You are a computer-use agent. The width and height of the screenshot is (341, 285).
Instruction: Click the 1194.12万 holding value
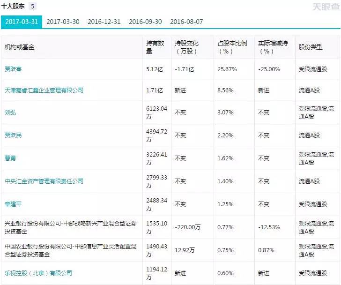click(x=156, y=273)
